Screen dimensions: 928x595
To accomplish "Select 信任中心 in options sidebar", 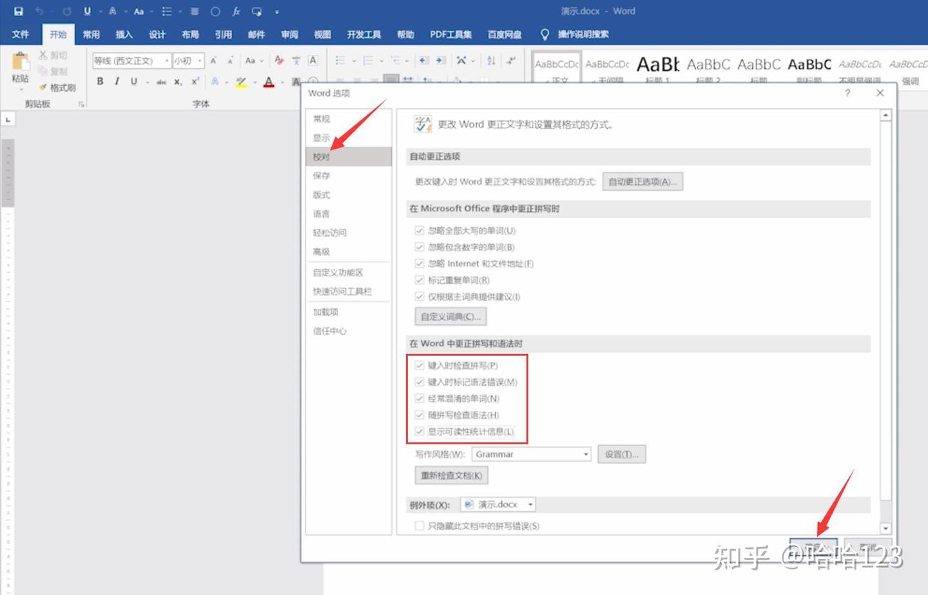I will [x=349, y=331].
